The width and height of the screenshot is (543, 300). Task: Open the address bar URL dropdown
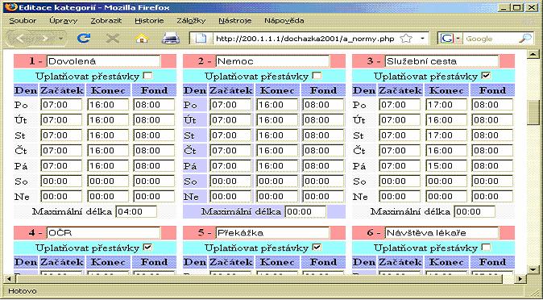click(422, 39)
